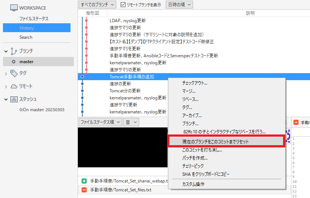
Task: Click the red minus icon in the diff header
Action: pyautogui.click(x=296, y=122)
